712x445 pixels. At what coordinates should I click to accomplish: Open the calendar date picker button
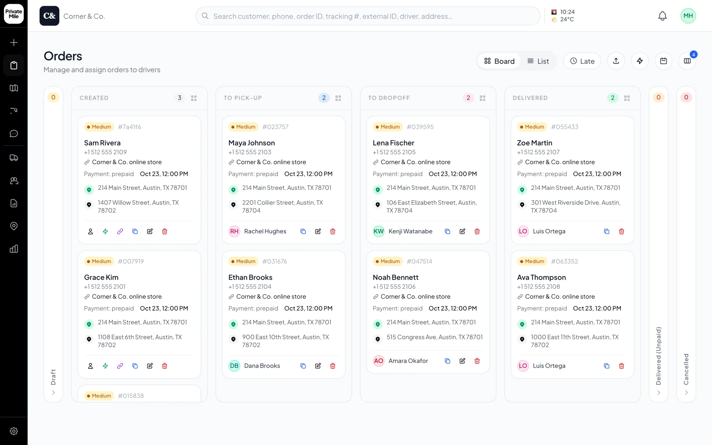click(663, 61)
